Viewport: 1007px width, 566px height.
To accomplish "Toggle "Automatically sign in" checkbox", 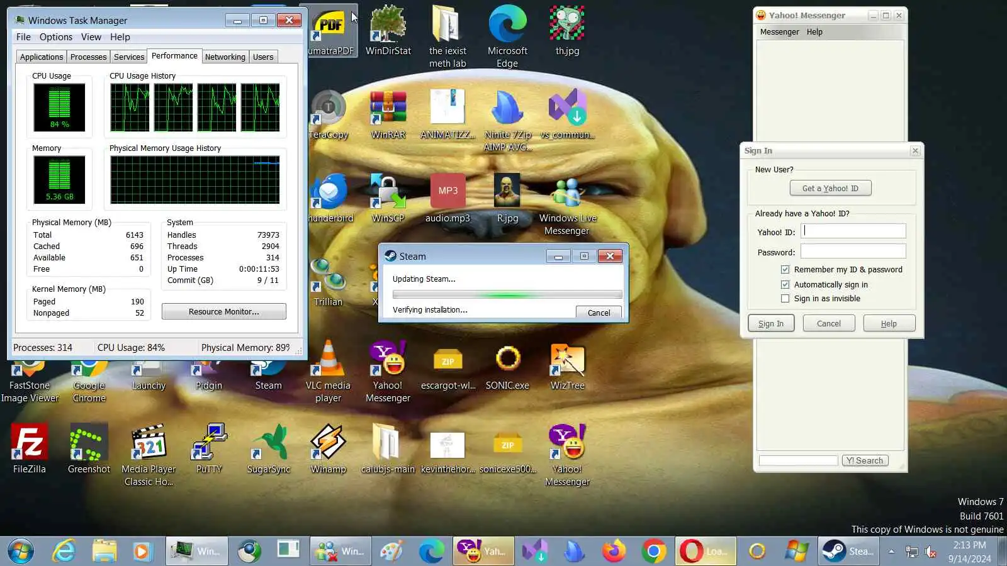I will pyautogui.click(x=785, y=284).
